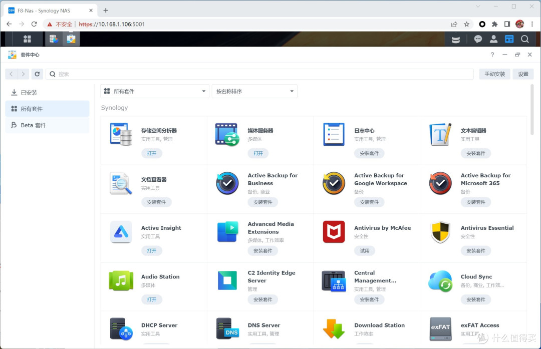Click the Package Center help question mark
This screenshot has height=349, width=541.
[x=492, y=55]
